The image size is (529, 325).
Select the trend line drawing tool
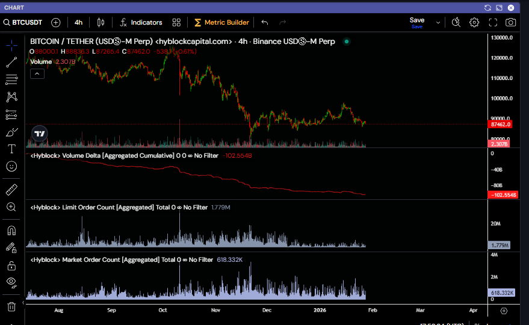11,62
